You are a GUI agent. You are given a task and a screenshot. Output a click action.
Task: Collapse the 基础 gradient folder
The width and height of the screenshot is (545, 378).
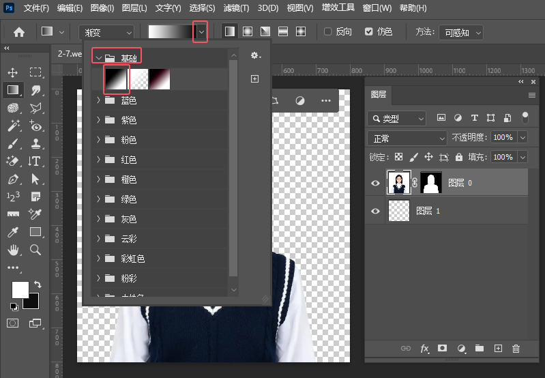(x=99, y=58)
